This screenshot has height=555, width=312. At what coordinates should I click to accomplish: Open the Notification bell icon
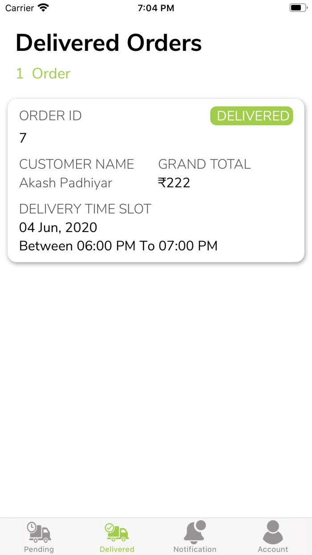[x=195, y=531]
